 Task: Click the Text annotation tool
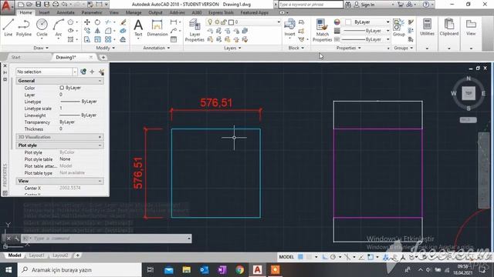pyautogui.click(x=138, y=28)
